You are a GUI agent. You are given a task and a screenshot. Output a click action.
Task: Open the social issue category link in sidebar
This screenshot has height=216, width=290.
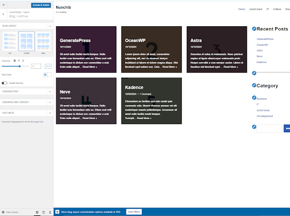(263, 110)
